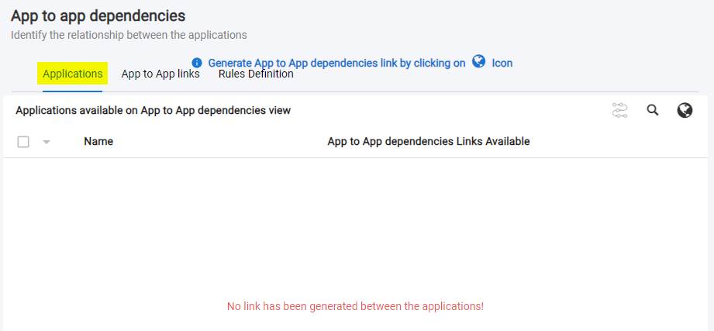The width and height of the screenshot is (714, 331).
Task: Click the word Icon after the blue globe
Action: (502, 63)
